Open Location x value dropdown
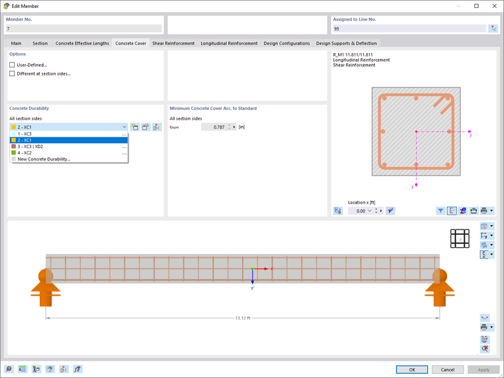The height and width of the screenshot is (378, 504). click(x=369, y=211)
